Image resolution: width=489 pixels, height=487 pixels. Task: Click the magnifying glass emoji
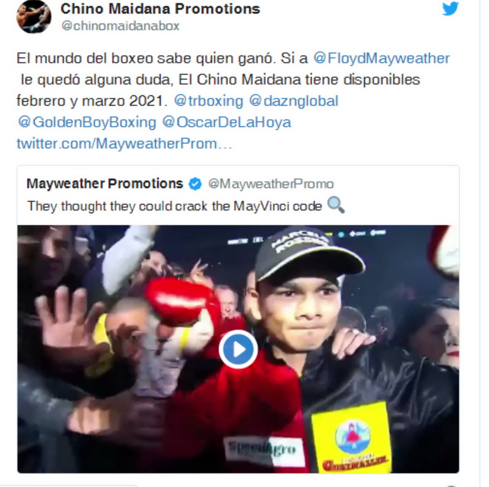(x=336, y=206)
